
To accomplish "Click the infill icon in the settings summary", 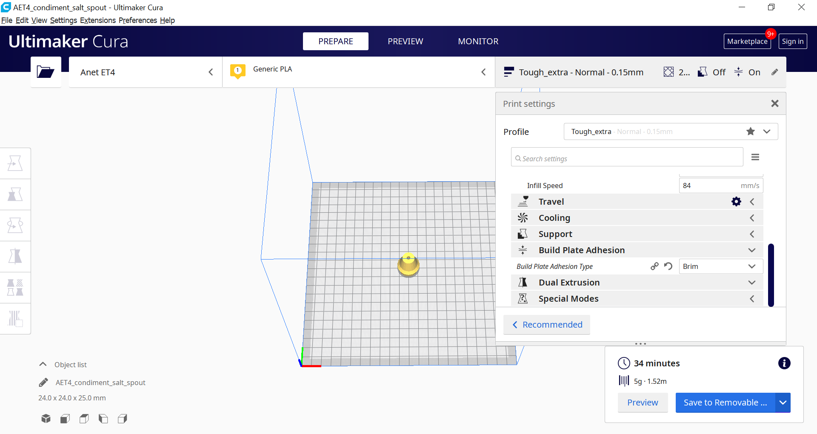I will coord(668,72).
